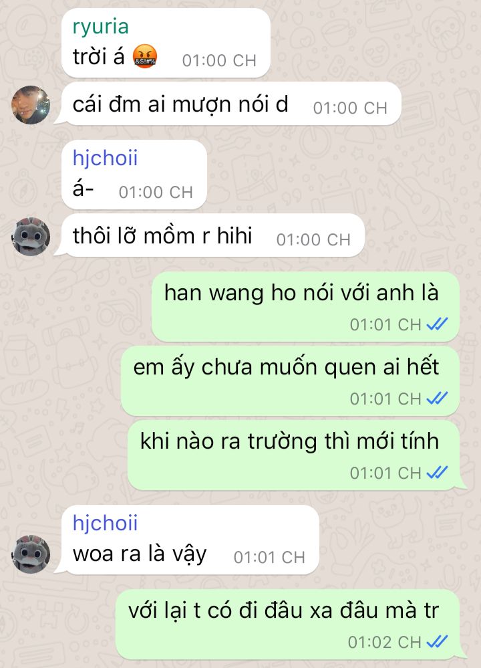Select the 'trời á' message bubble
The image size is (481, 668).
166,43
